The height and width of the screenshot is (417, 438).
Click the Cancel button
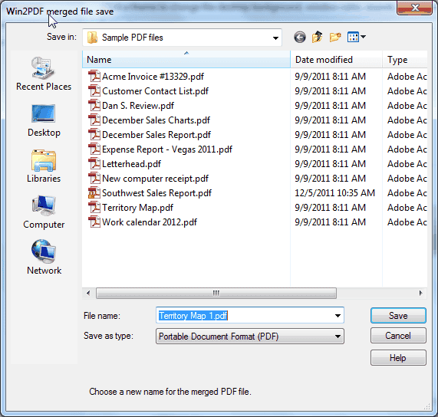click(398, 336)
